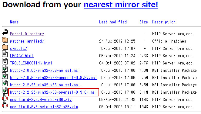Click installer icon beside httpd-2.0.65 openssl msi

coord(5,76)
